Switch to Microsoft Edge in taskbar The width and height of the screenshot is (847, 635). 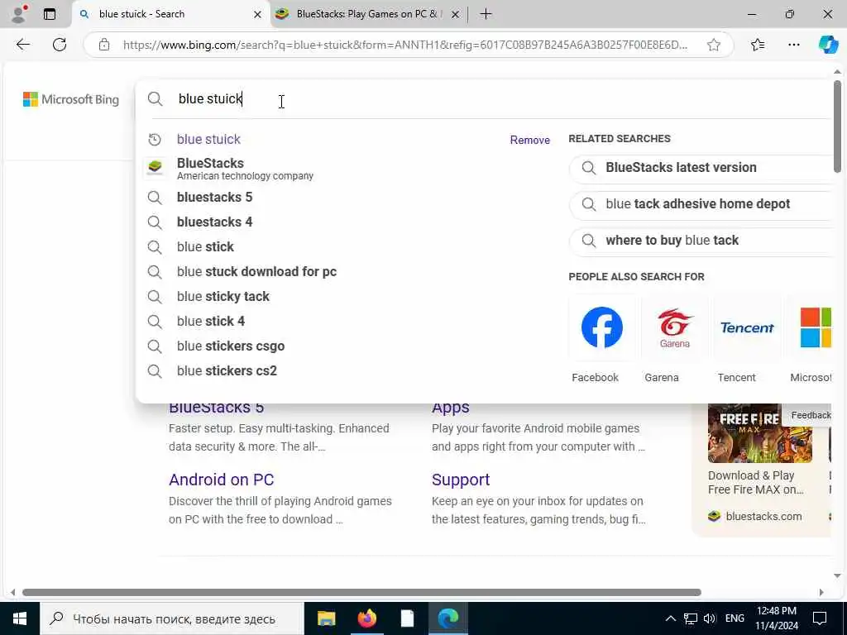point(448,618)
